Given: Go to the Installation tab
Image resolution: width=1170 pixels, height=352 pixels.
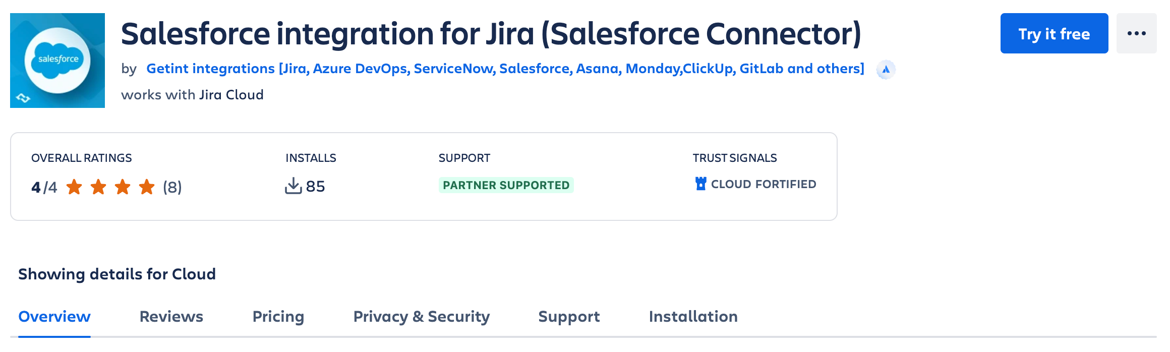Looking at the screenshot, I should (693, 316).
